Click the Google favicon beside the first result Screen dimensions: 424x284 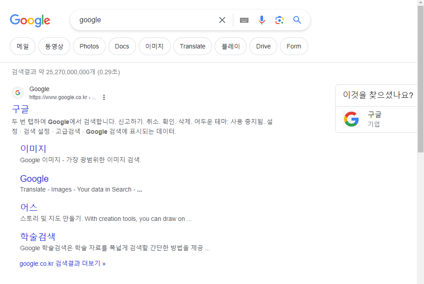18,93
